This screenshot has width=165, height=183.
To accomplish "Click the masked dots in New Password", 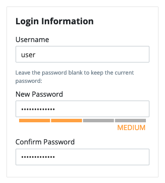I will coord(38,109).
